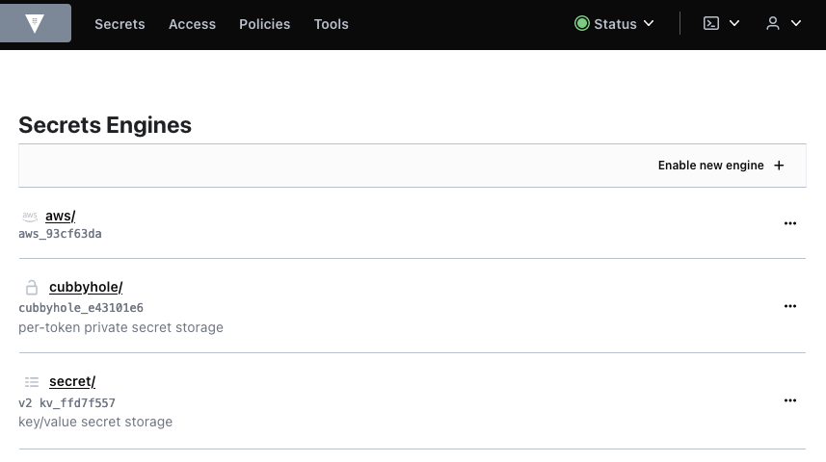Click the secret engine list icon
This screenshot has height=462, width=826.
point(32,382)
